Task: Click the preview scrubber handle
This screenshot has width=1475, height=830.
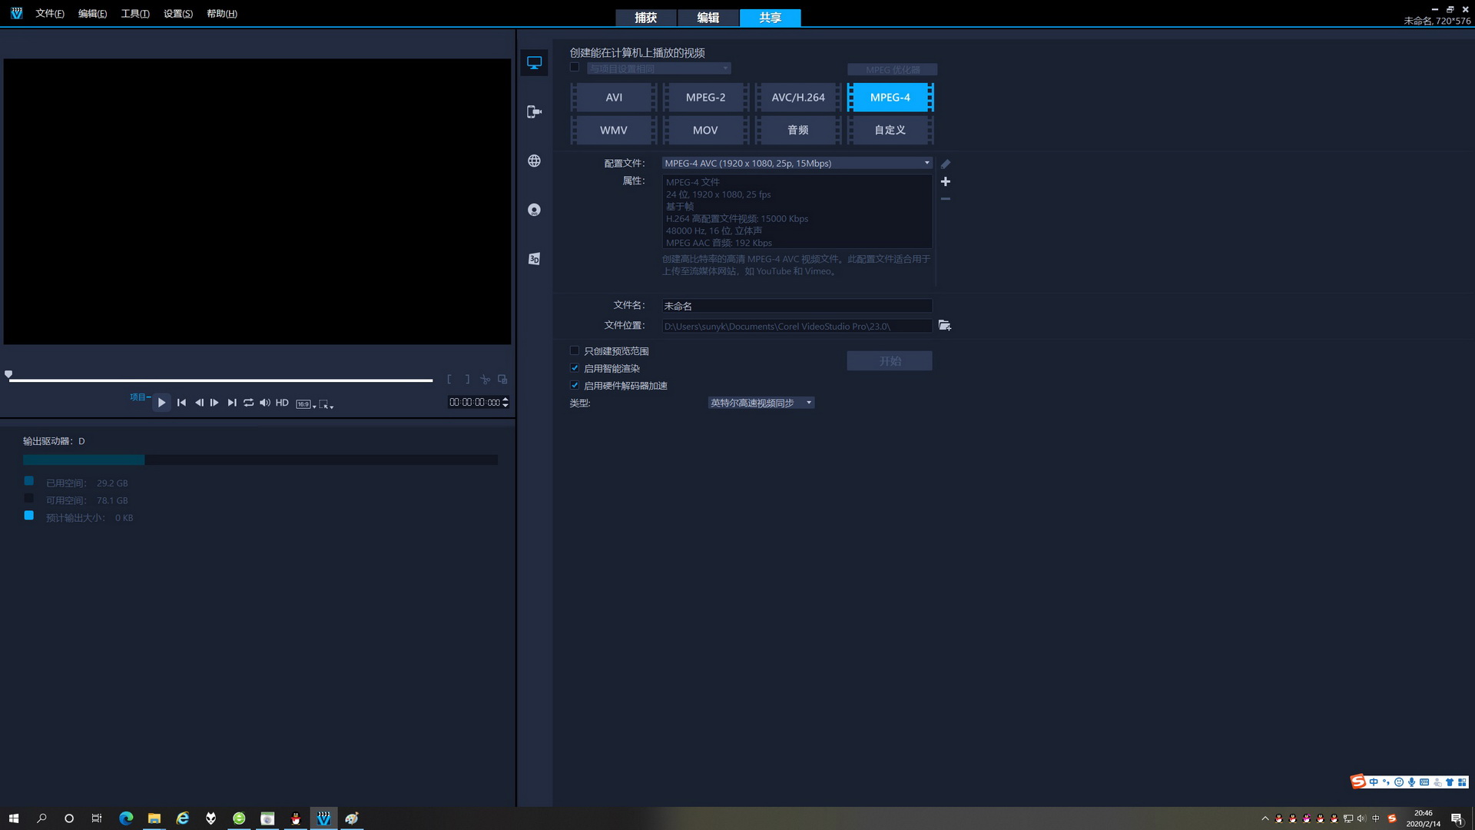Action: pos(8,374)
